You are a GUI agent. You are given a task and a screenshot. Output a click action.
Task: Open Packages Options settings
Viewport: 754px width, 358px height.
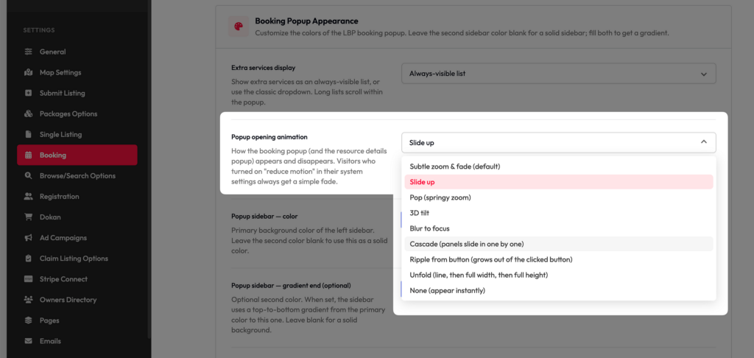77,114
